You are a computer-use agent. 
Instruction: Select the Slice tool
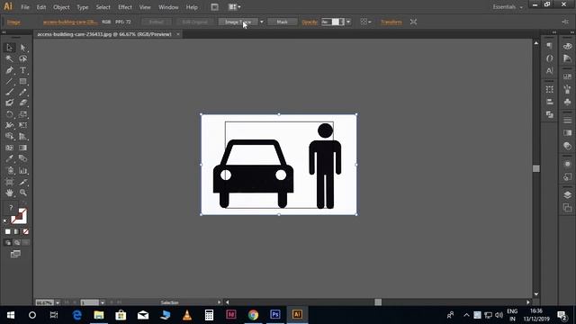[22, 182]
